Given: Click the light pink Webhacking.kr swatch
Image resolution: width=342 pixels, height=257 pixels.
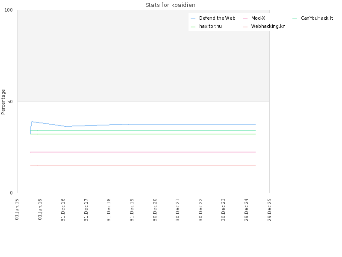Looking at the screenshot, I should pyautogui.click(x=245, y=27).
